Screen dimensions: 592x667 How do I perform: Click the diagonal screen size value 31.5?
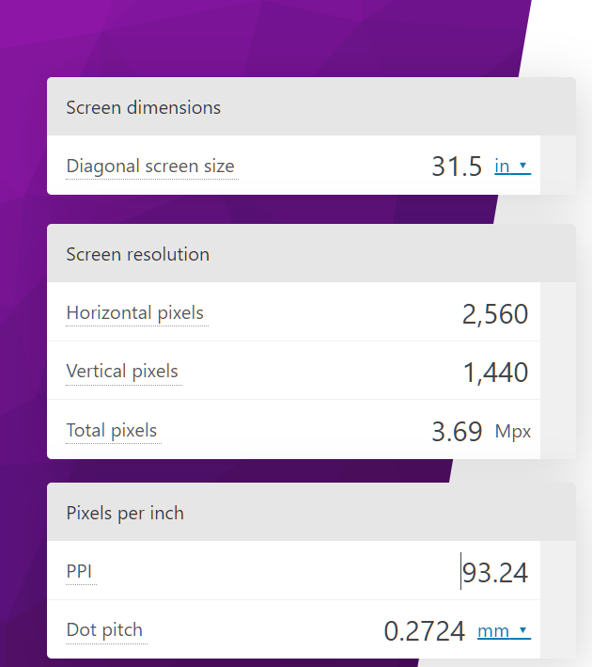point(457,167)
